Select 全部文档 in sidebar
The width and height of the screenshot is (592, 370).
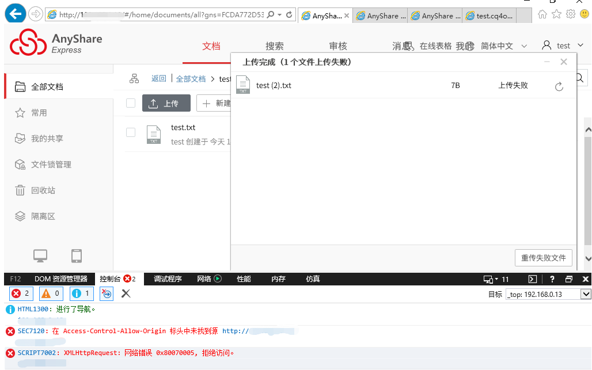click(59, 87)
